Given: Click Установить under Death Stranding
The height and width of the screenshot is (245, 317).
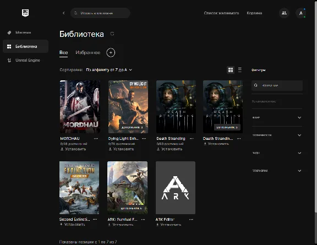Looking at the screenshot, I should tap(170, 149).
